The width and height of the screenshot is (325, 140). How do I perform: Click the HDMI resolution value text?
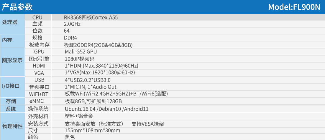(101, 66)
